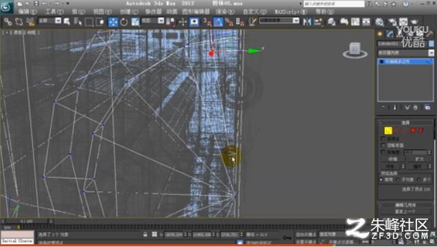This screenshot has width=437, height=247.
Task: Enable the Ignore Backfacing checkbox
Action: click(x=383, y=145)
